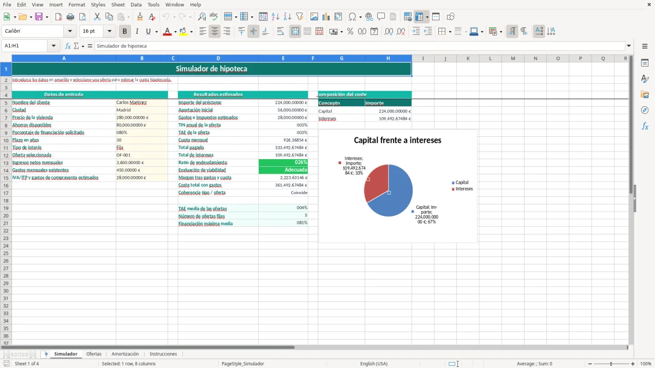Run the spelling check
Image resolution: width=655 pixels, height=368 pixels.
(x=214, y=17)
